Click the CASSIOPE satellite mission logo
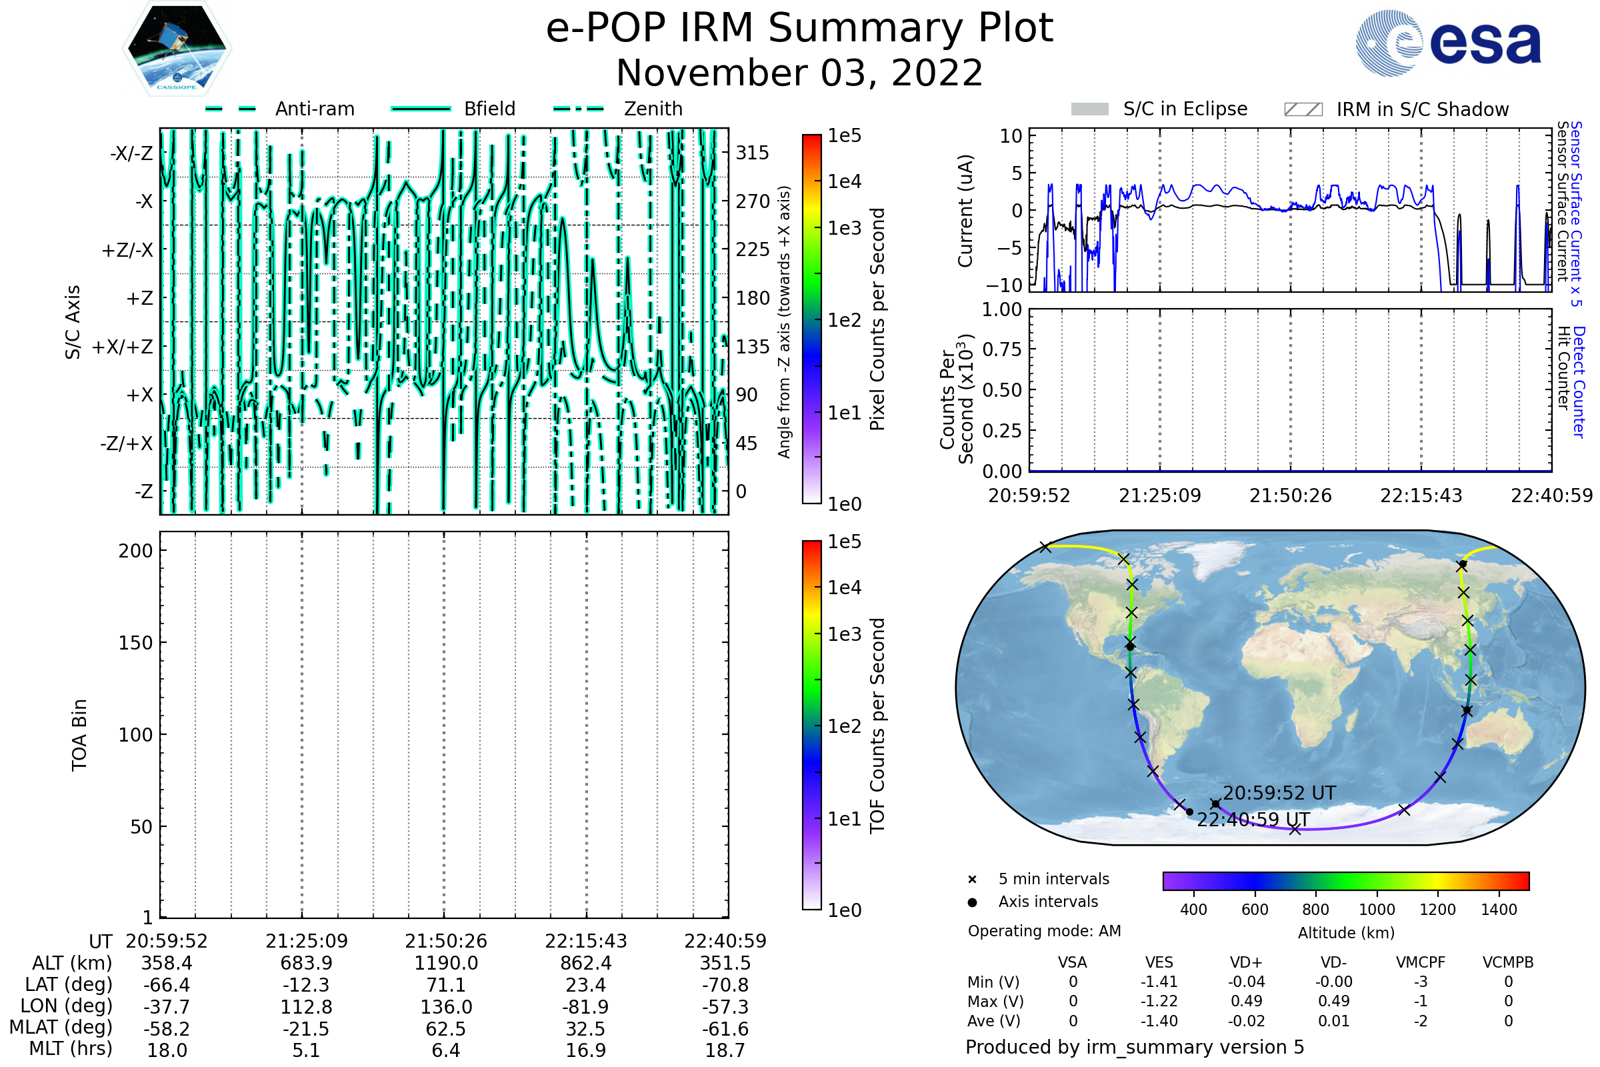Viewport: 1600px width, 1067px height. (x=177, y=49)
